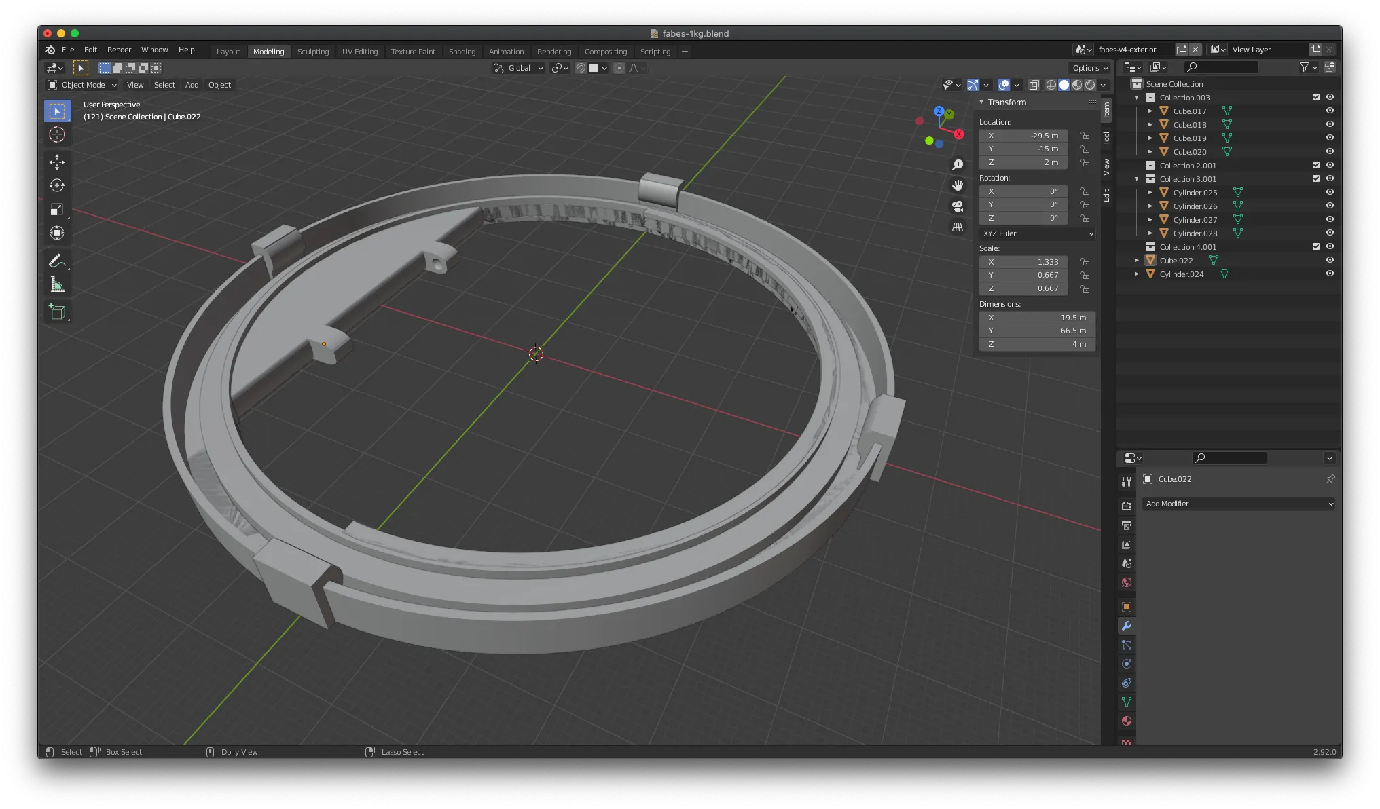Open the Object Mode dropdown
Screen dimensions: 1380x809
pos(82,85)
